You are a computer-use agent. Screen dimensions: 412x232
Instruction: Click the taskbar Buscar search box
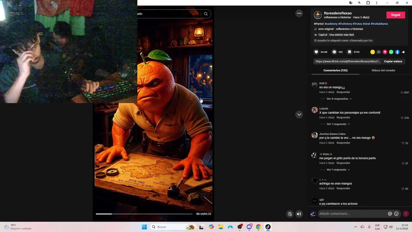173,227
